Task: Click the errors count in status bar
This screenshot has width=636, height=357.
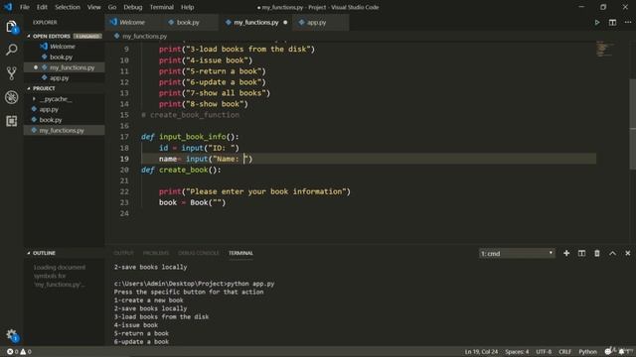Action: pyautogui.click(x=13, y=352)
